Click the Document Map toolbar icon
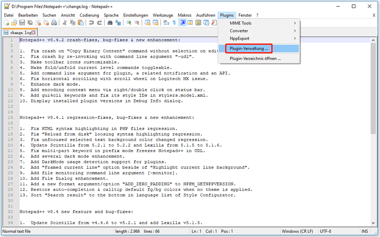This screenshot has width=380, height=237. pos(198,23)
